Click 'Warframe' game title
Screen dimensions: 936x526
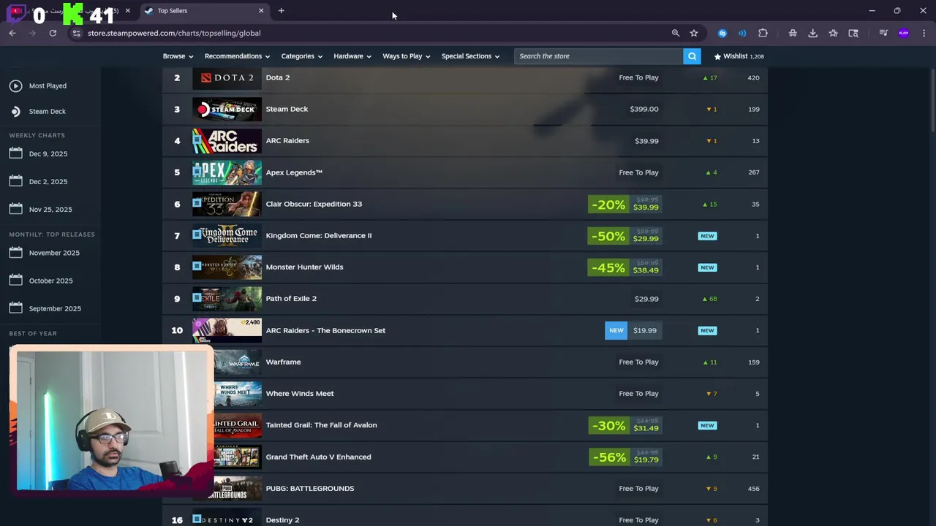click(x=283, y=362)
